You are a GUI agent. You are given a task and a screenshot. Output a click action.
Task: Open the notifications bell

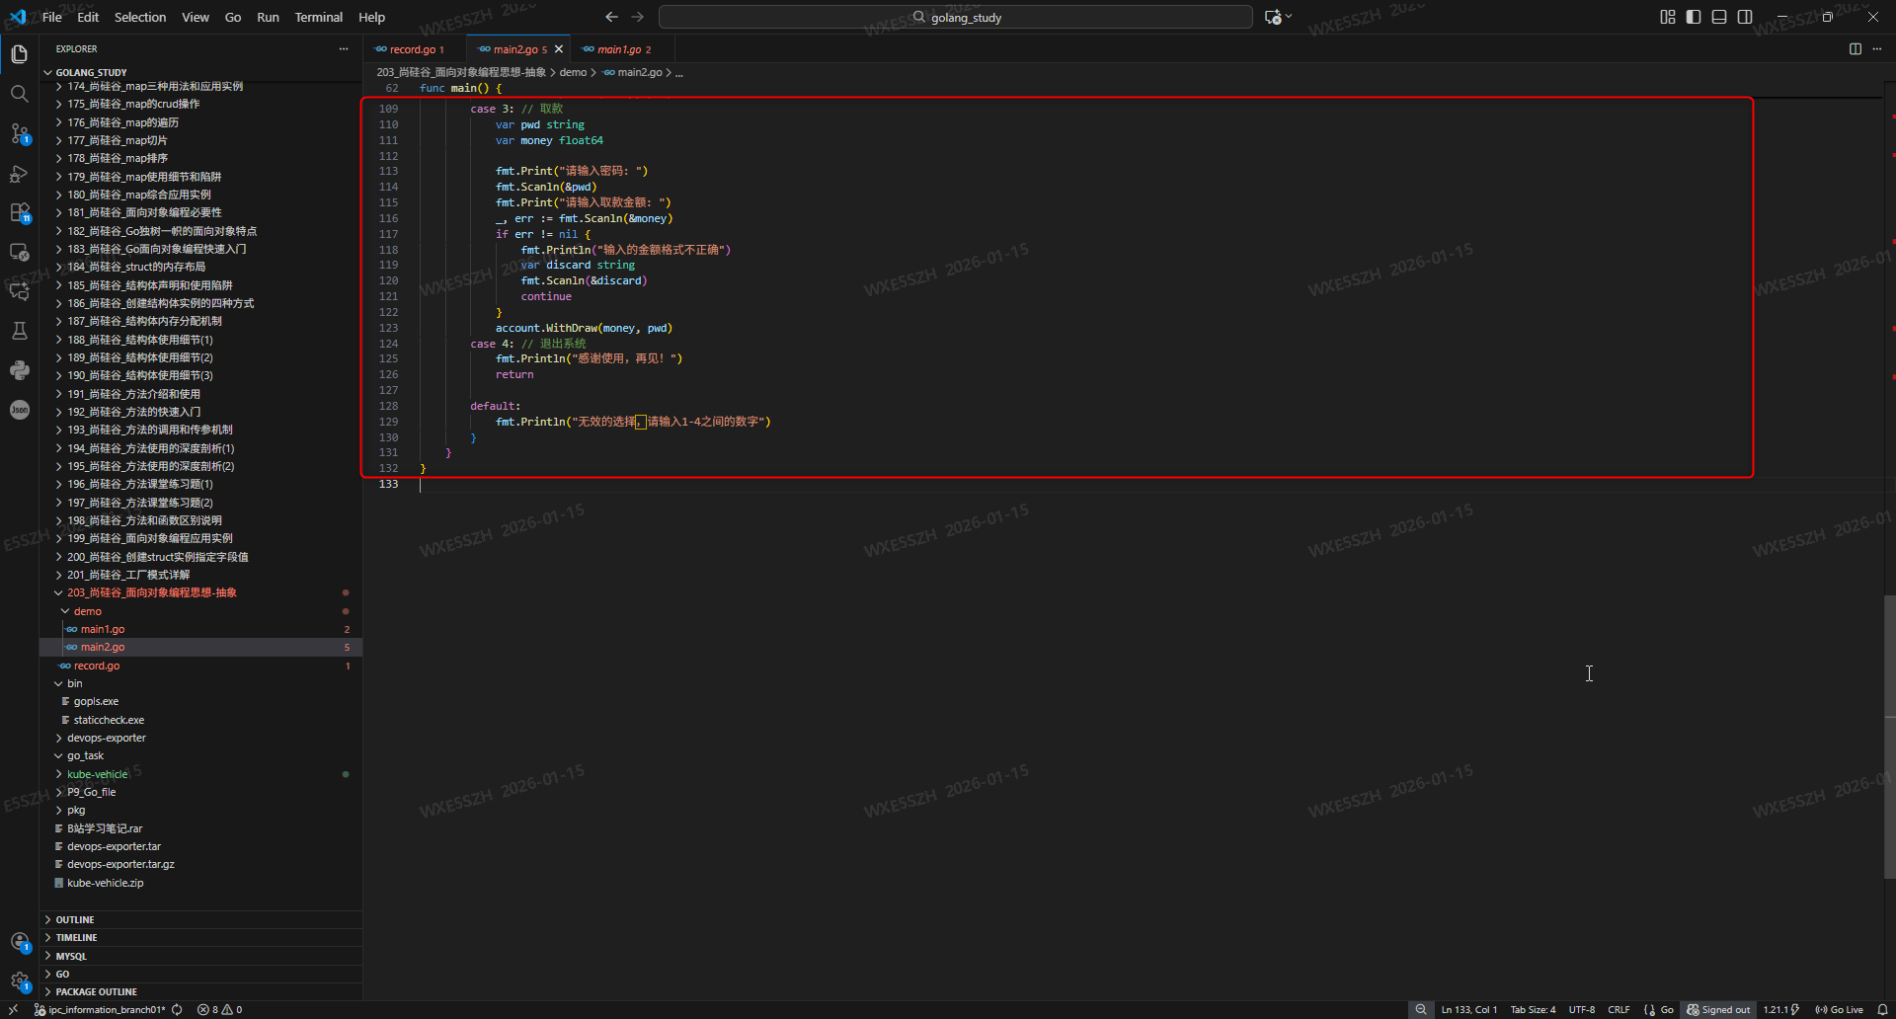1882,1009
